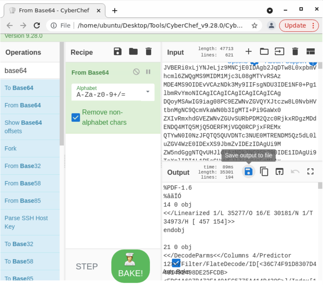The width and height of the screenshot is (323, 285).
Task: Maximise the output pane
Action: click(310, 172)
